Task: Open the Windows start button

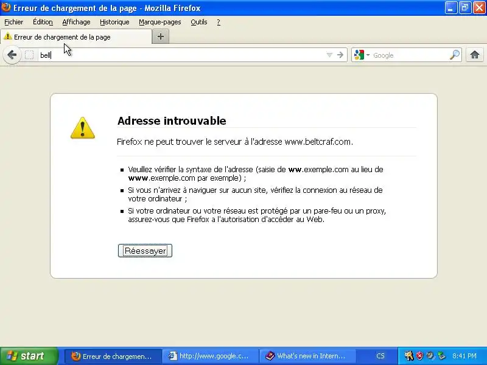Action: (x=29, y=356)
